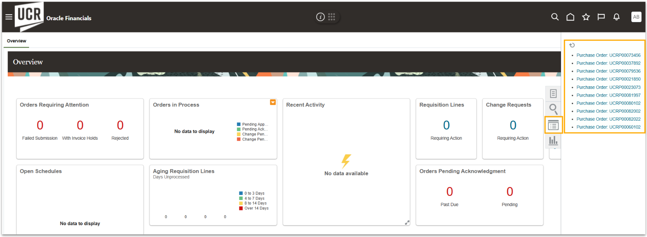Screen dimensions: 647x237
Task: Select the Overview tab
Action: click(16, 41)
